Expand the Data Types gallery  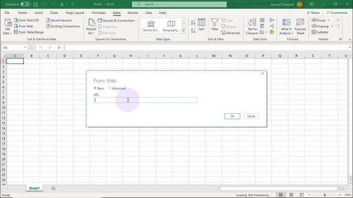[x=184, y=31]
